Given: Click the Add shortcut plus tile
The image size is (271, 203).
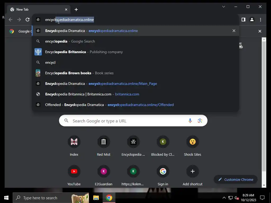Looking at the screenshot, I should (193, 176).
